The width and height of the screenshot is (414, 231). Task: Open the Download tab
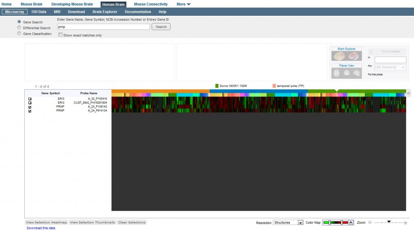[76, 12]
